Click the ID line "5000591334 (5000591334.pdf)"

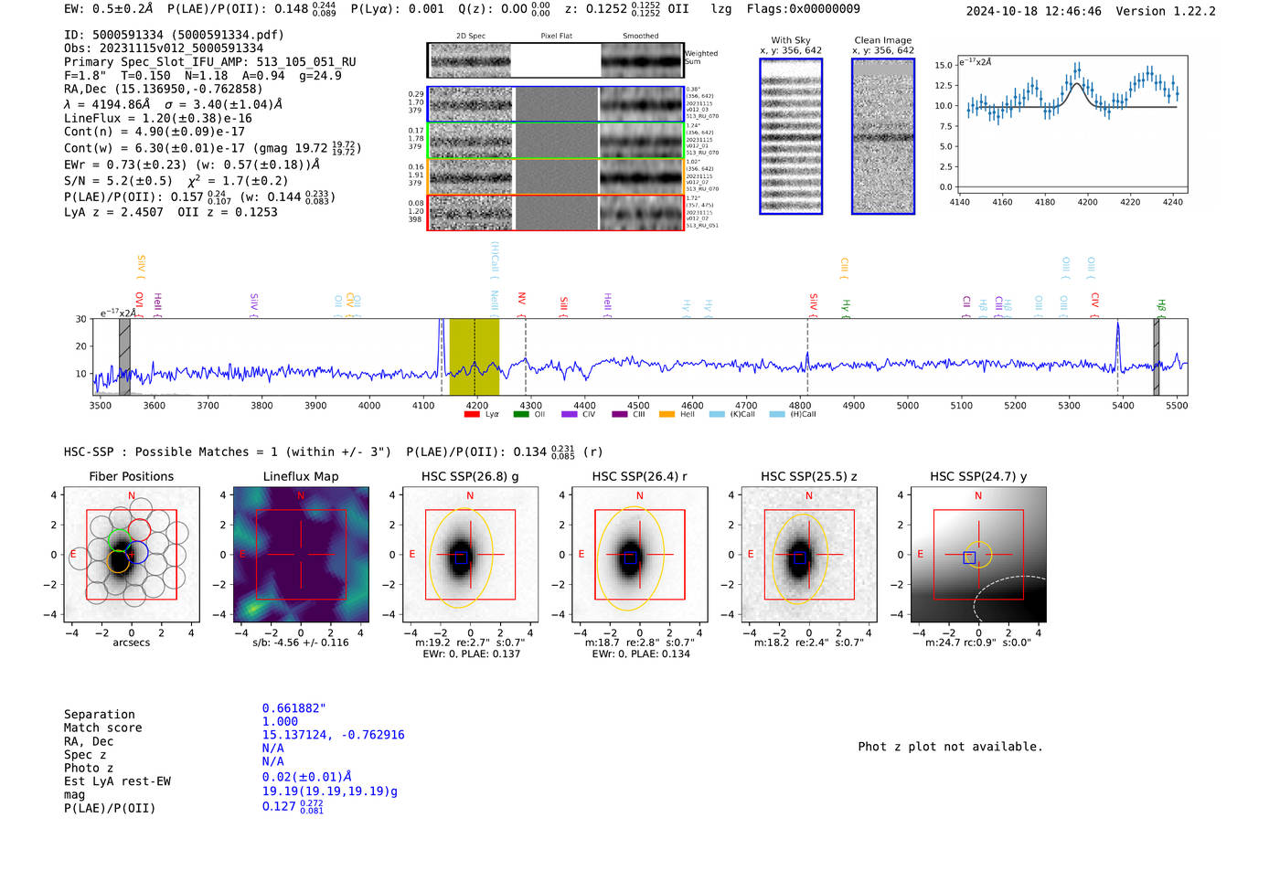(x=174, y=35)
